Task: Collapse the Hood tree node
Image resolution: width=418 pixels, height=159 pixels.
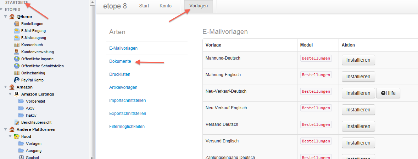Action: point(10,136)
